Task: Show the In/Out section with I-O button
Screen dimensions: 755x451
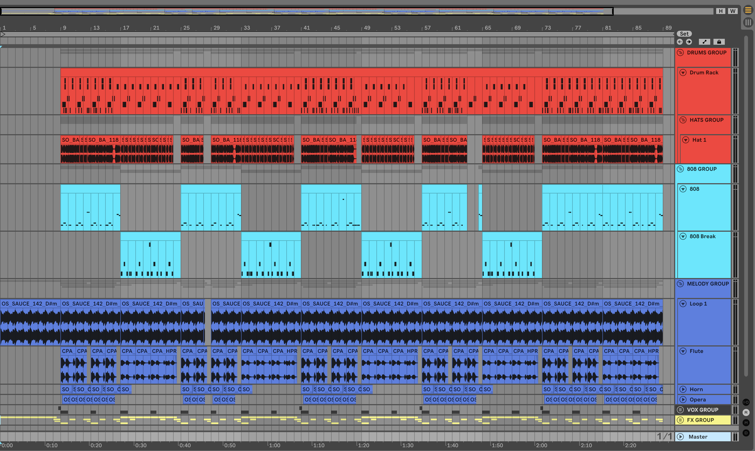Action: [x=746, y=402]
